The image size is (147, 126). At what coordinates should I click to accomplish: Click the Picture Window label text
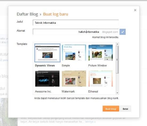[97, 66]
